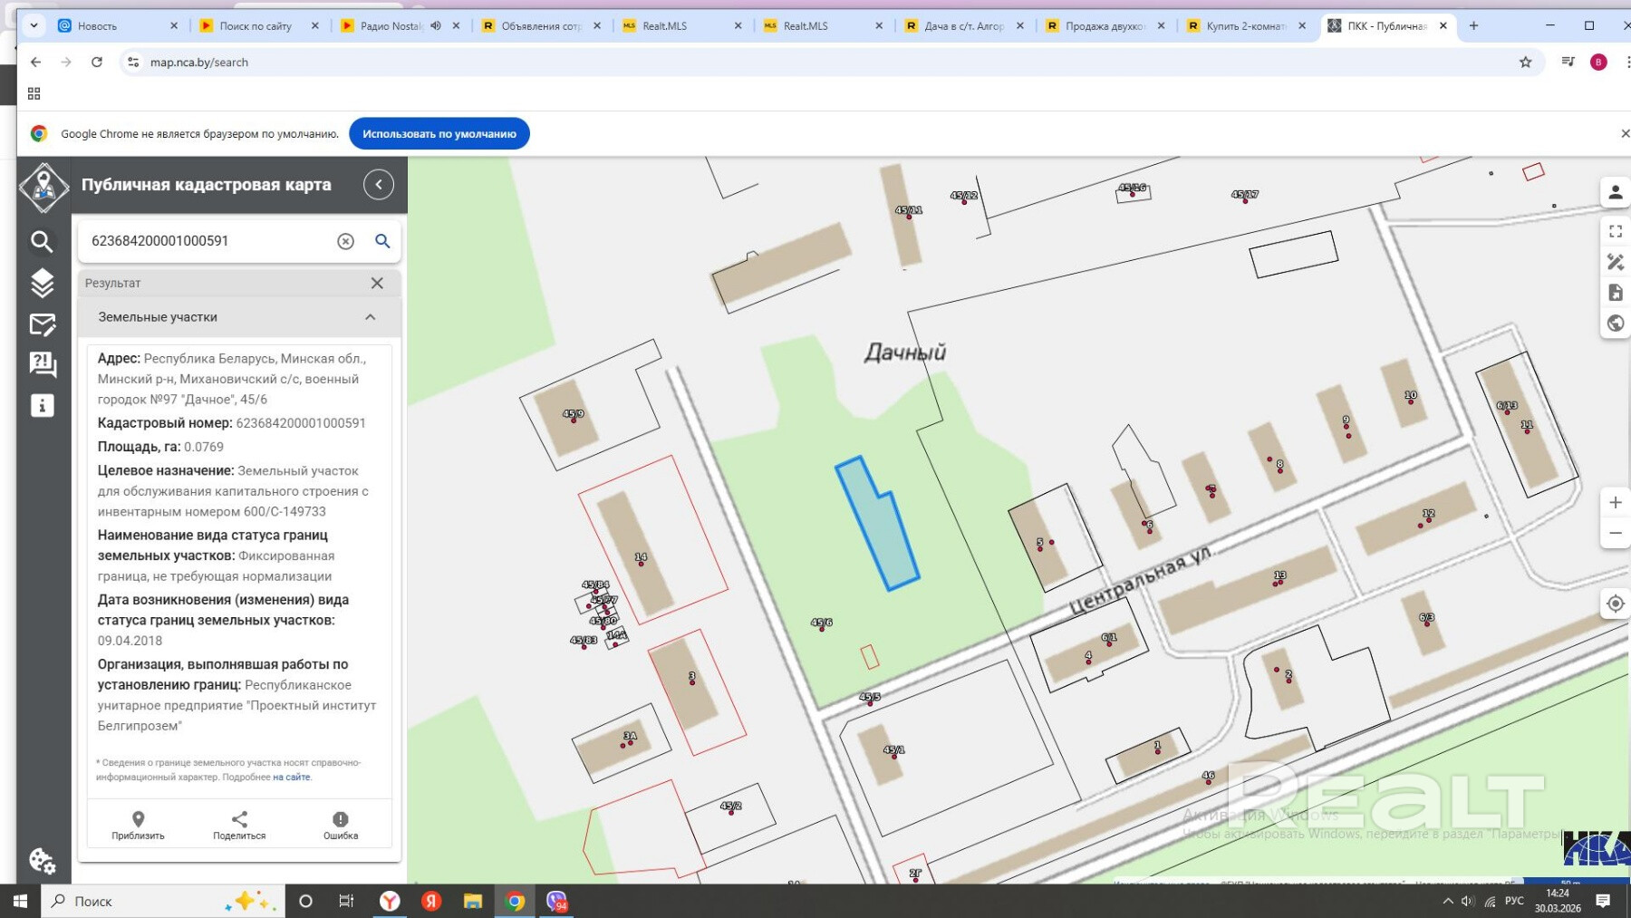Collapse the Земельные участки section
The width and height of the screenshot is (1631, 918).
tap(370, 317)
